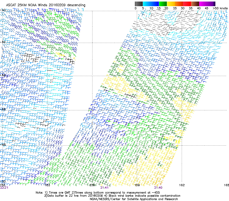Click the gray 0-5 knots color swatch

(139, 4)
